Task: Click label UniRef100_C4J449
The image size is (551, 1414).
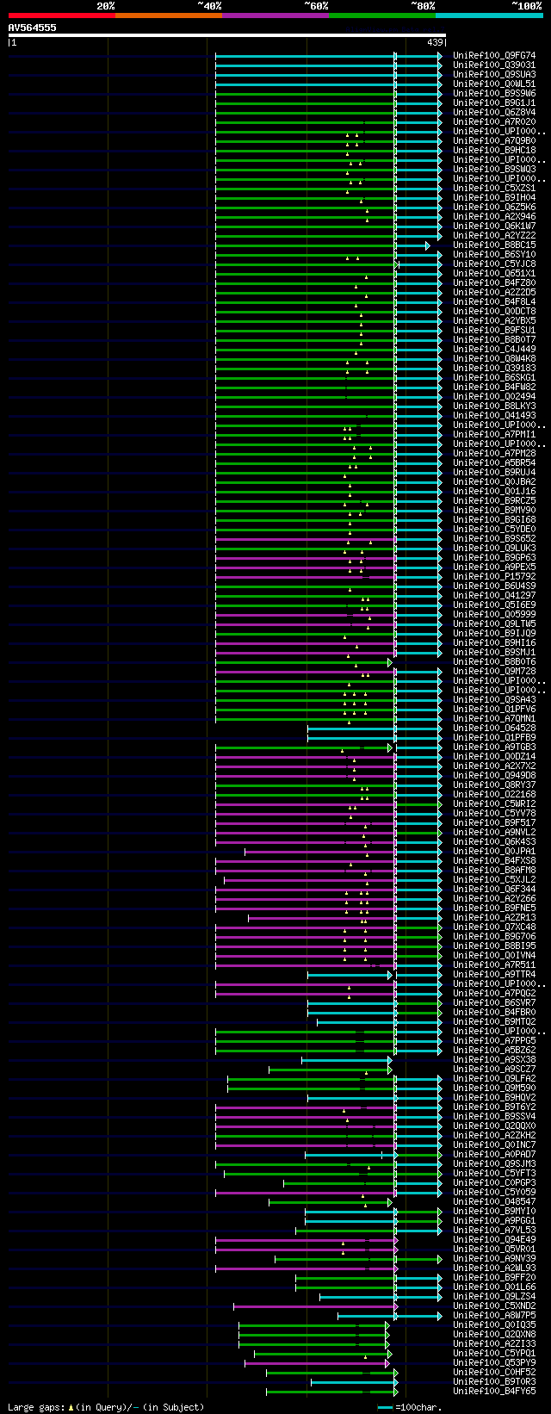Action: (494, 350)
